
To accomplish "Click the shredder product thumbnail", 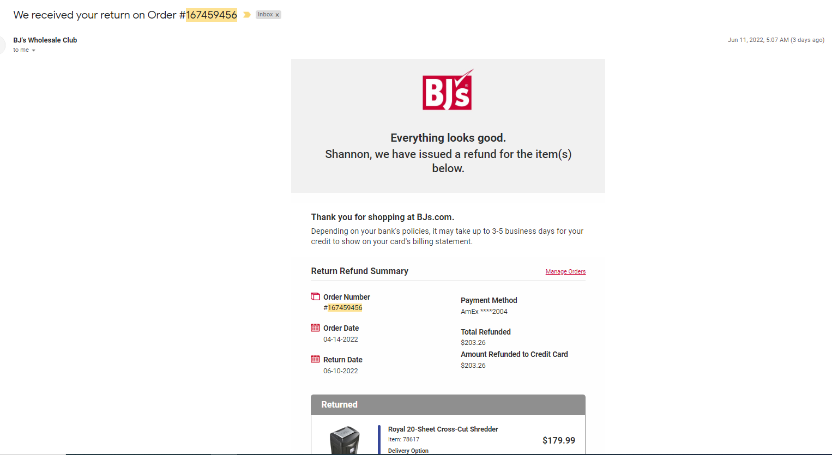I will pyautogui.click(x=345, y=440).
